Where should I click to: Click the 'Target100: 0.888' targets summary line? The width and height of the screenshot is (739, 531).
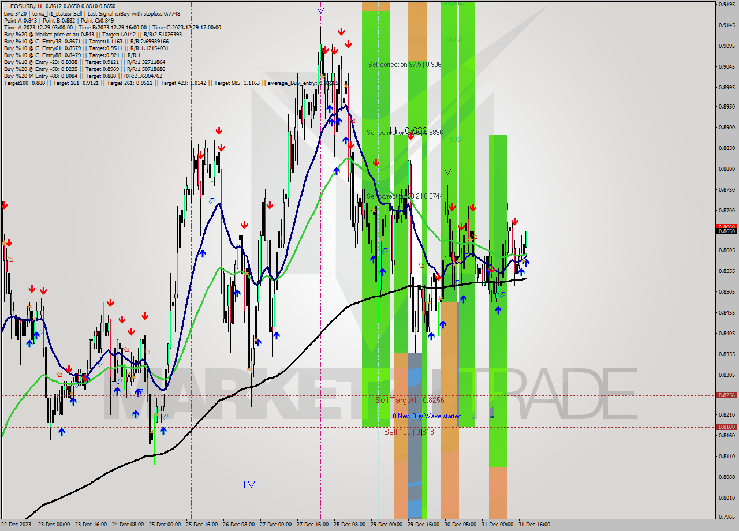click(171, 83)
